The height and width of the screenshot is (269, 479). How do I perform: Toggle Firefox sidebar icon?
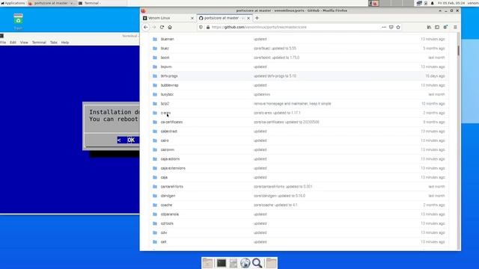pyautogui.click(x=437, y=27)
